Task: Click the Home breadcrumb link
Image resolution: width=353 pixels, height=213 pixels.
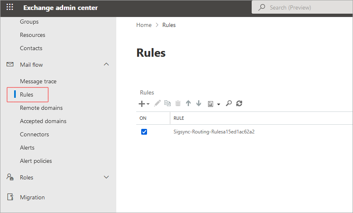Action: tap(144, 25)
